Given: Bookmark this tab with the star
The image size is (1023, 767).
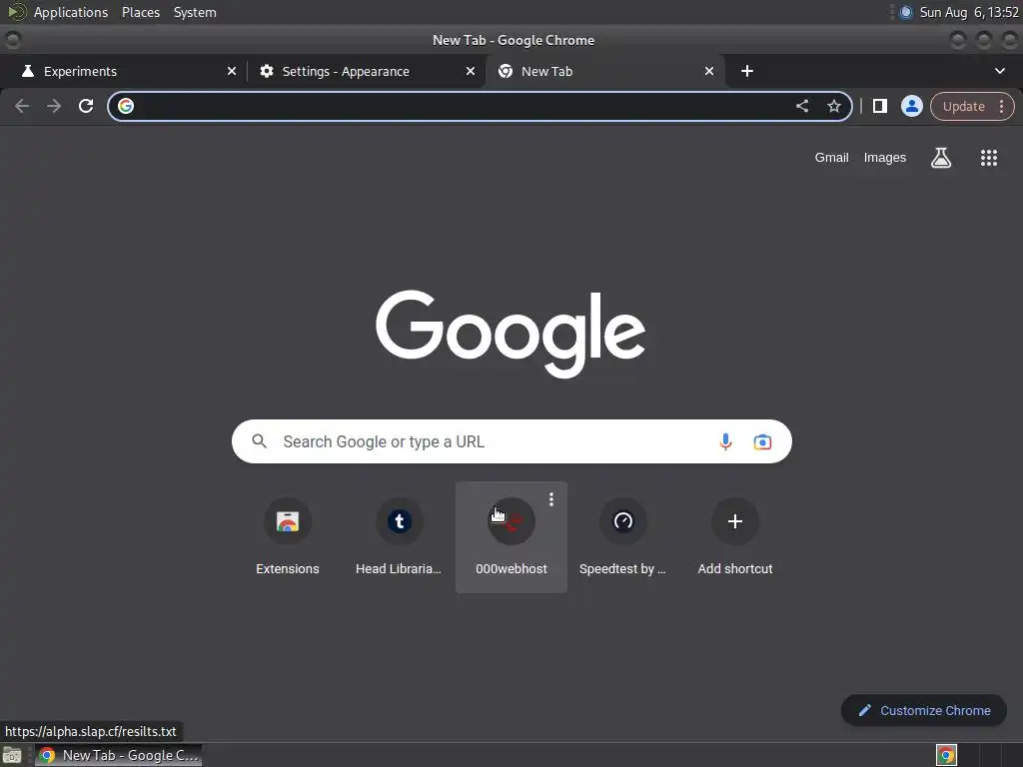Looking at the screenshot, I should 834,106.
